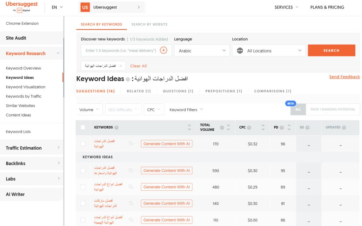Generate Content With AI for 170 volume keyword
The height and width of the screenshot is (226, 362).
tap(167, 143)
